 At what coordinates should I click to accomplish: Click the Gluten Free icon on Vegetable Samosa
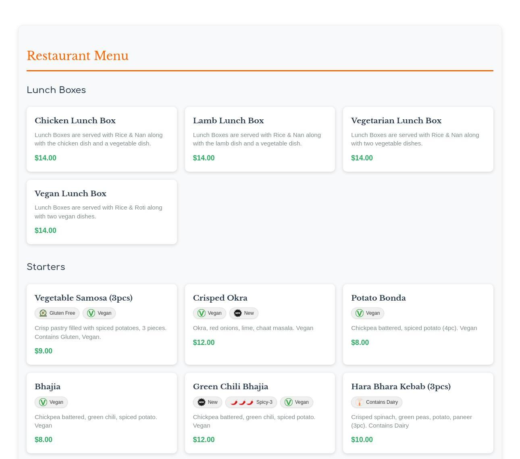click(43, 313)
